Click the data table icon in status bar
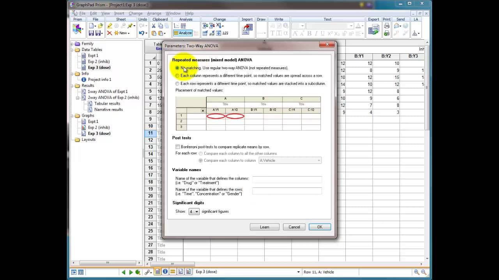 click(157, 272)
